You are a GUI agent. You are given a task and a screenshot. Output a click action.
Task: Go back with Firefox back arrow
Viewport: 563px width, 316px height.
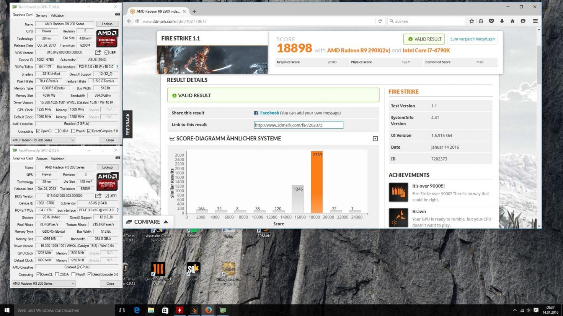[x=129, y=21]
